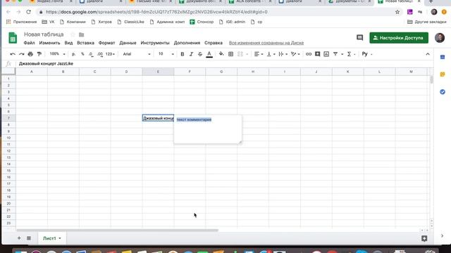Viewport: 451px width, 253px height.
Task: Bookmark this page with star icon
Action: (x=397, y=12)
